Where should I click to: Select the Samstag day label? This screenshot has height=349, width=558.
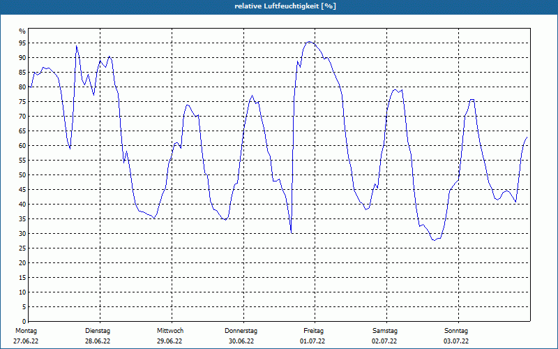tap(385, 331)
